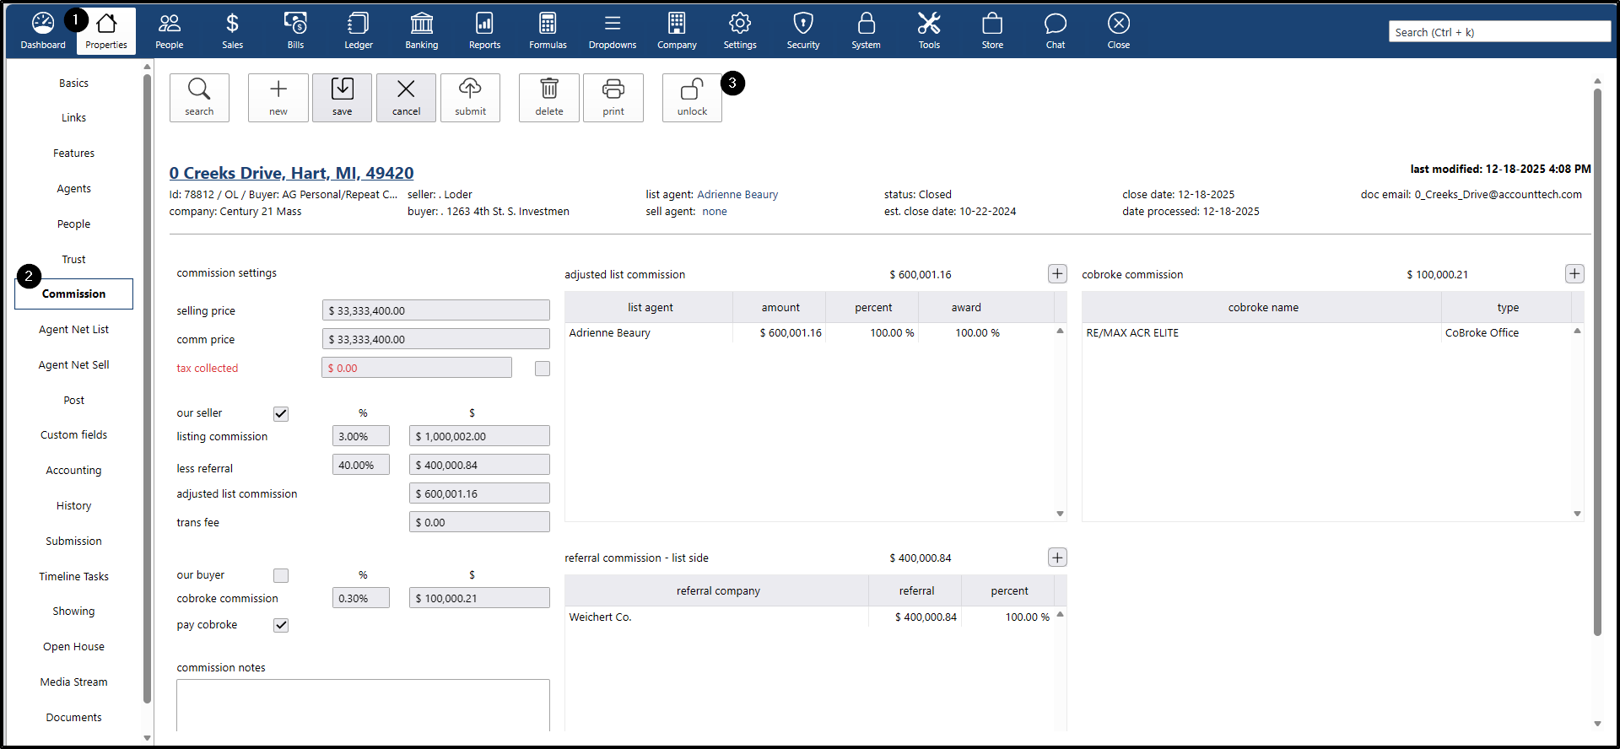Click the Security shield icon
The image size is (1620, 749).
click(x=802, y=30)
